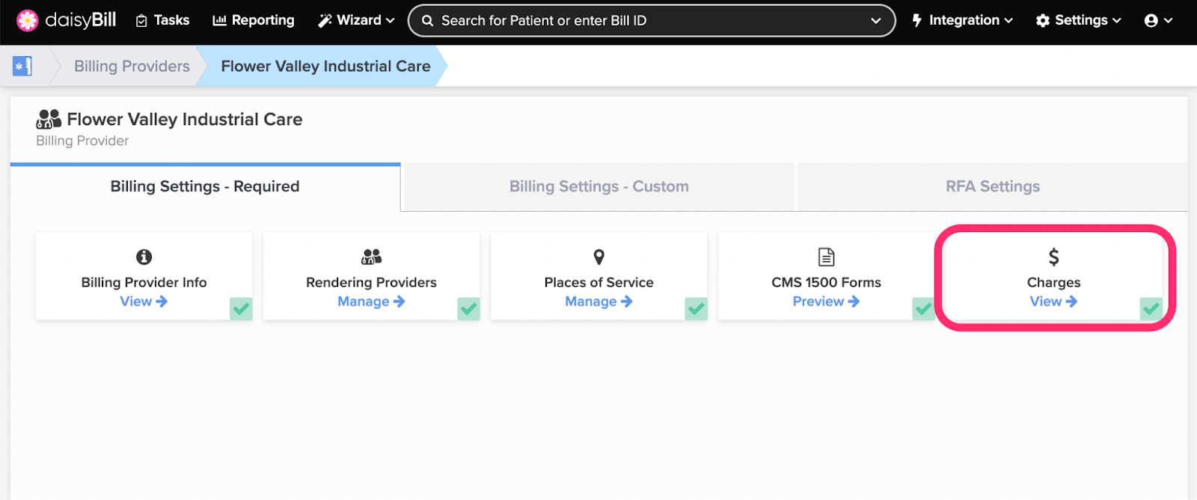Switch to Billing Settings - Custom tab
Viewport: 1197px width, 500px height.
[x=599, y=186]
